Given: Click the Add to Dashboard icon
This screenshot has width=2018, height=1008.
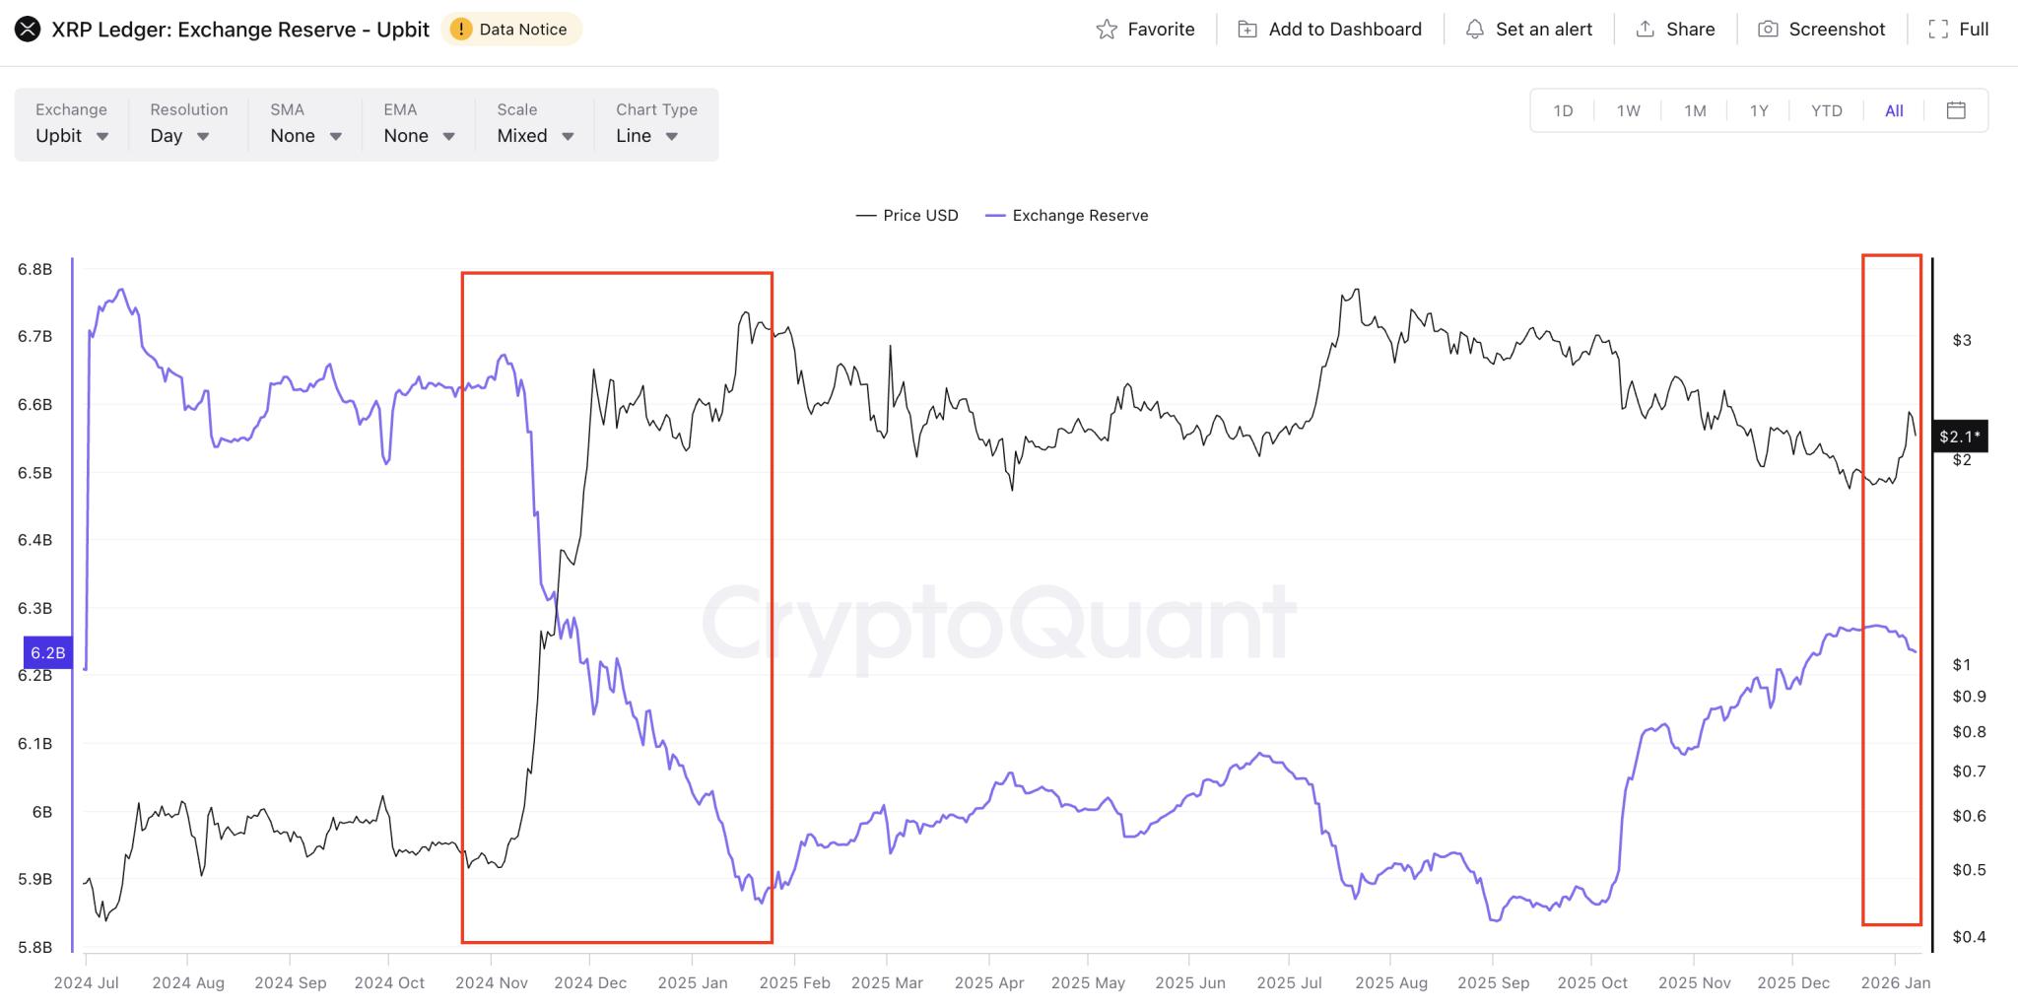Looking at the screenshot, I should 1247,29.
